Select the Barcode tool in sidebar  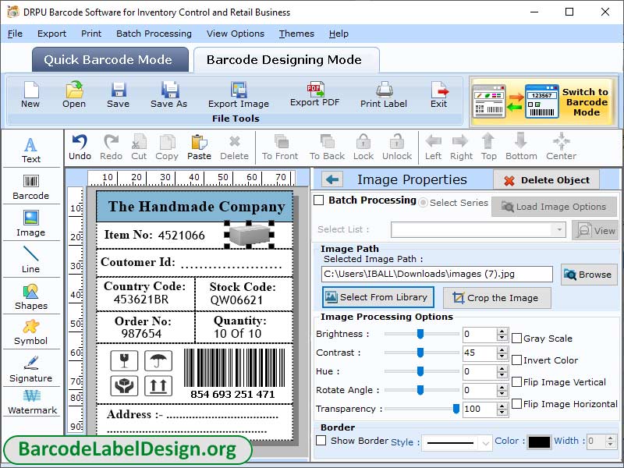coord(30,187)
